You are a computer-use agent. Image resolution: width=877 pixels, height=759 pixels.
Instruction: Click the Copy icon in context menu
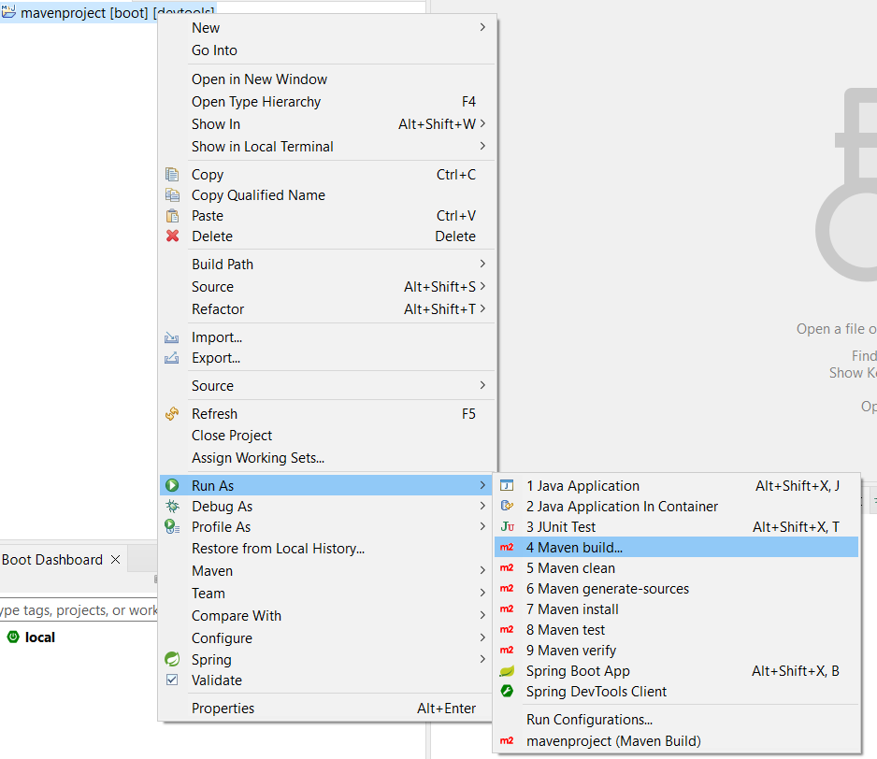172,175
